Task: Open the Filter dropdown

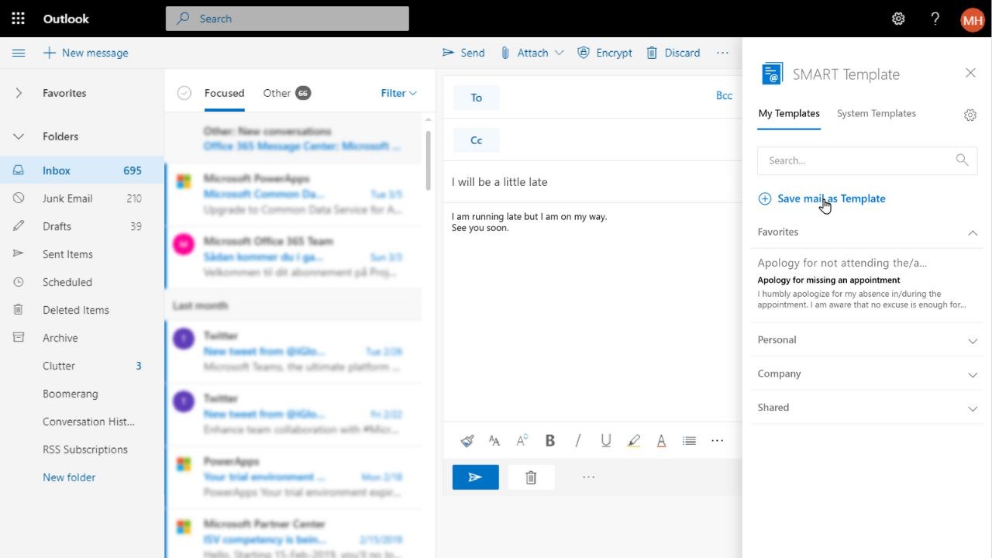Action: tap(398, 93)
